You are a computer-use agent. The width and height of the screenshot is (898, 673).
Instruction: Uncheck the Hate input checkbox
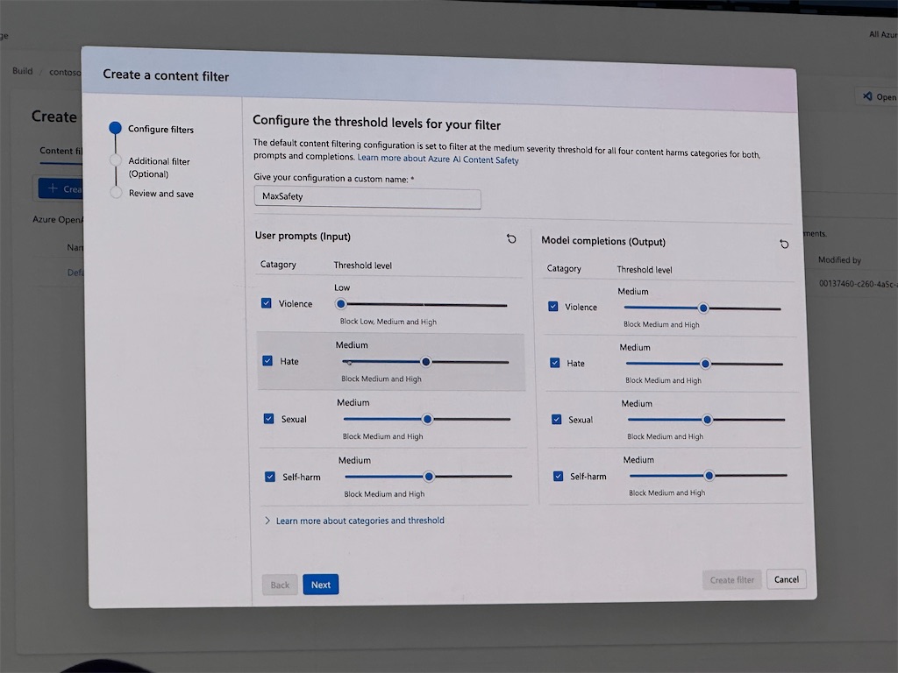(267, 360)
